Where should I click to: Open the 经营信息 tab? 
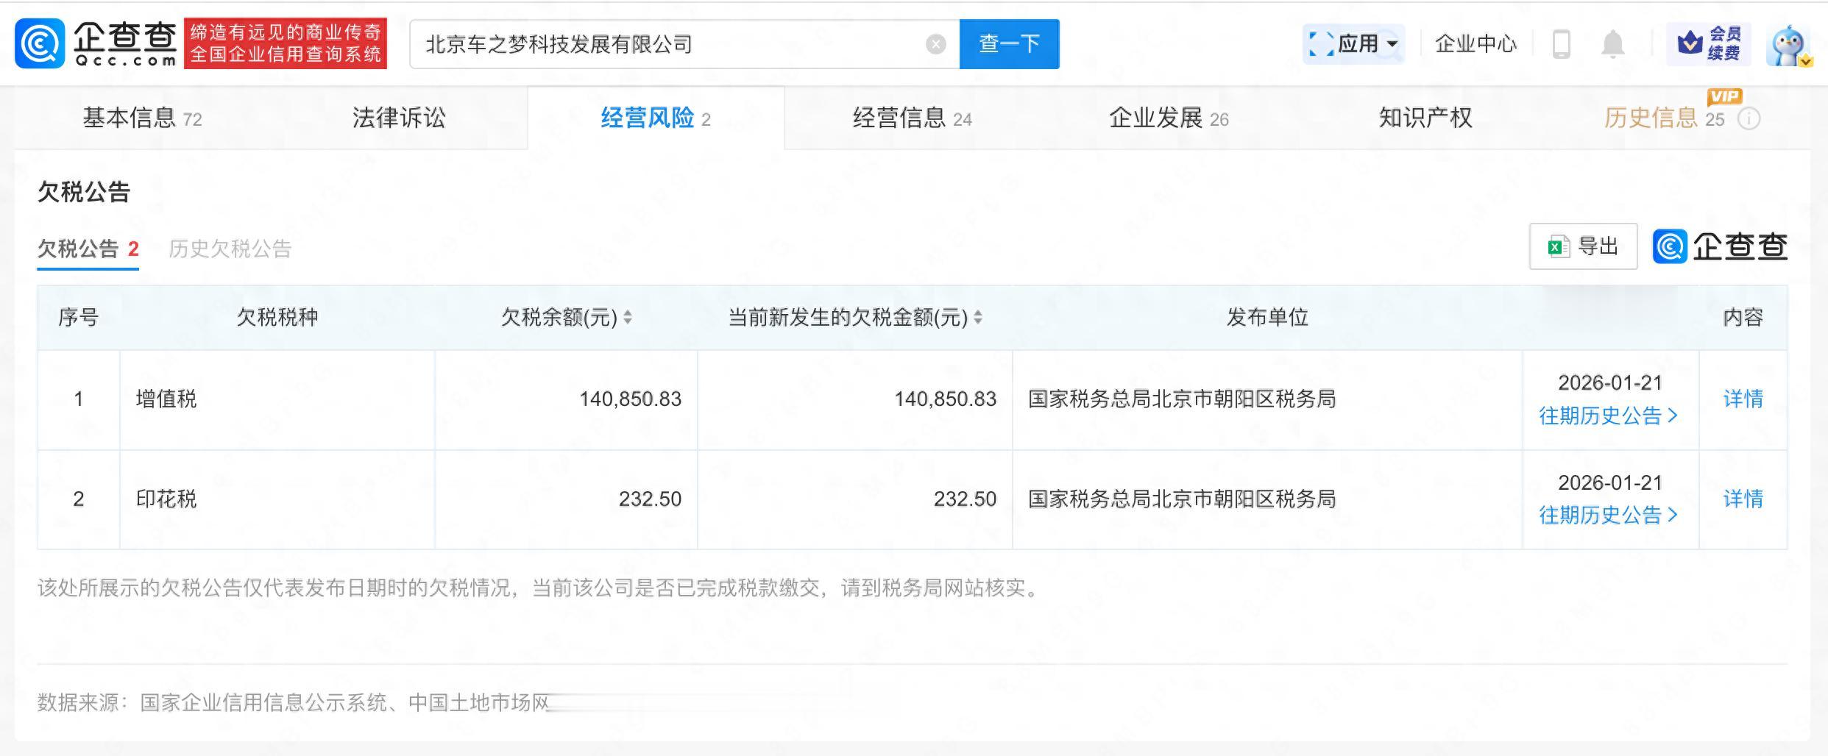913,118
